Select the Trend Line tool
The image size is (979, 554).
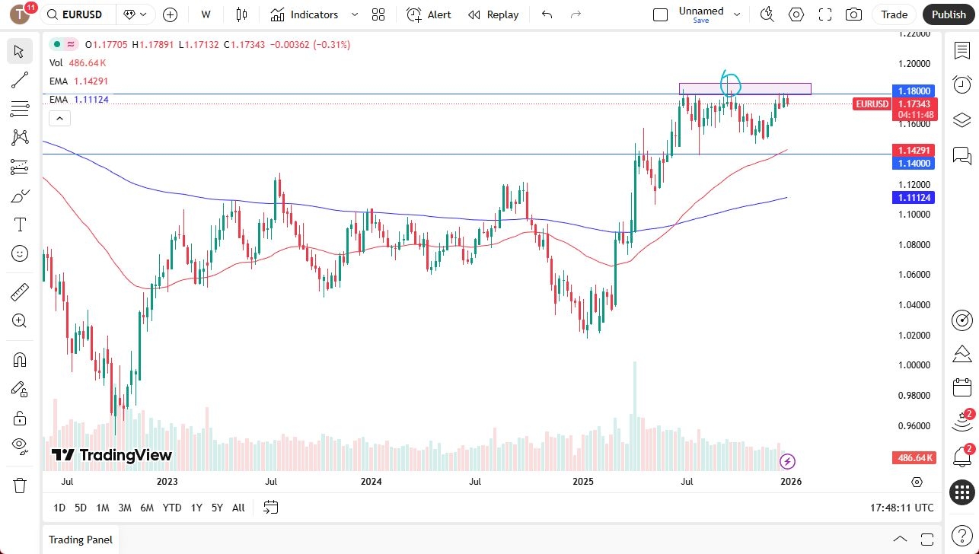(19, 80)
